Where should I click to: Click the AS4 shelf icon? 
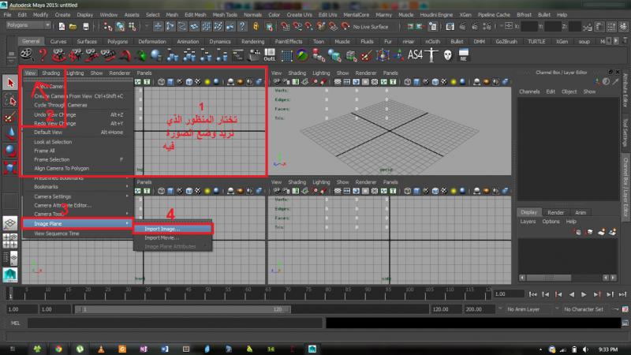(415, 54)
